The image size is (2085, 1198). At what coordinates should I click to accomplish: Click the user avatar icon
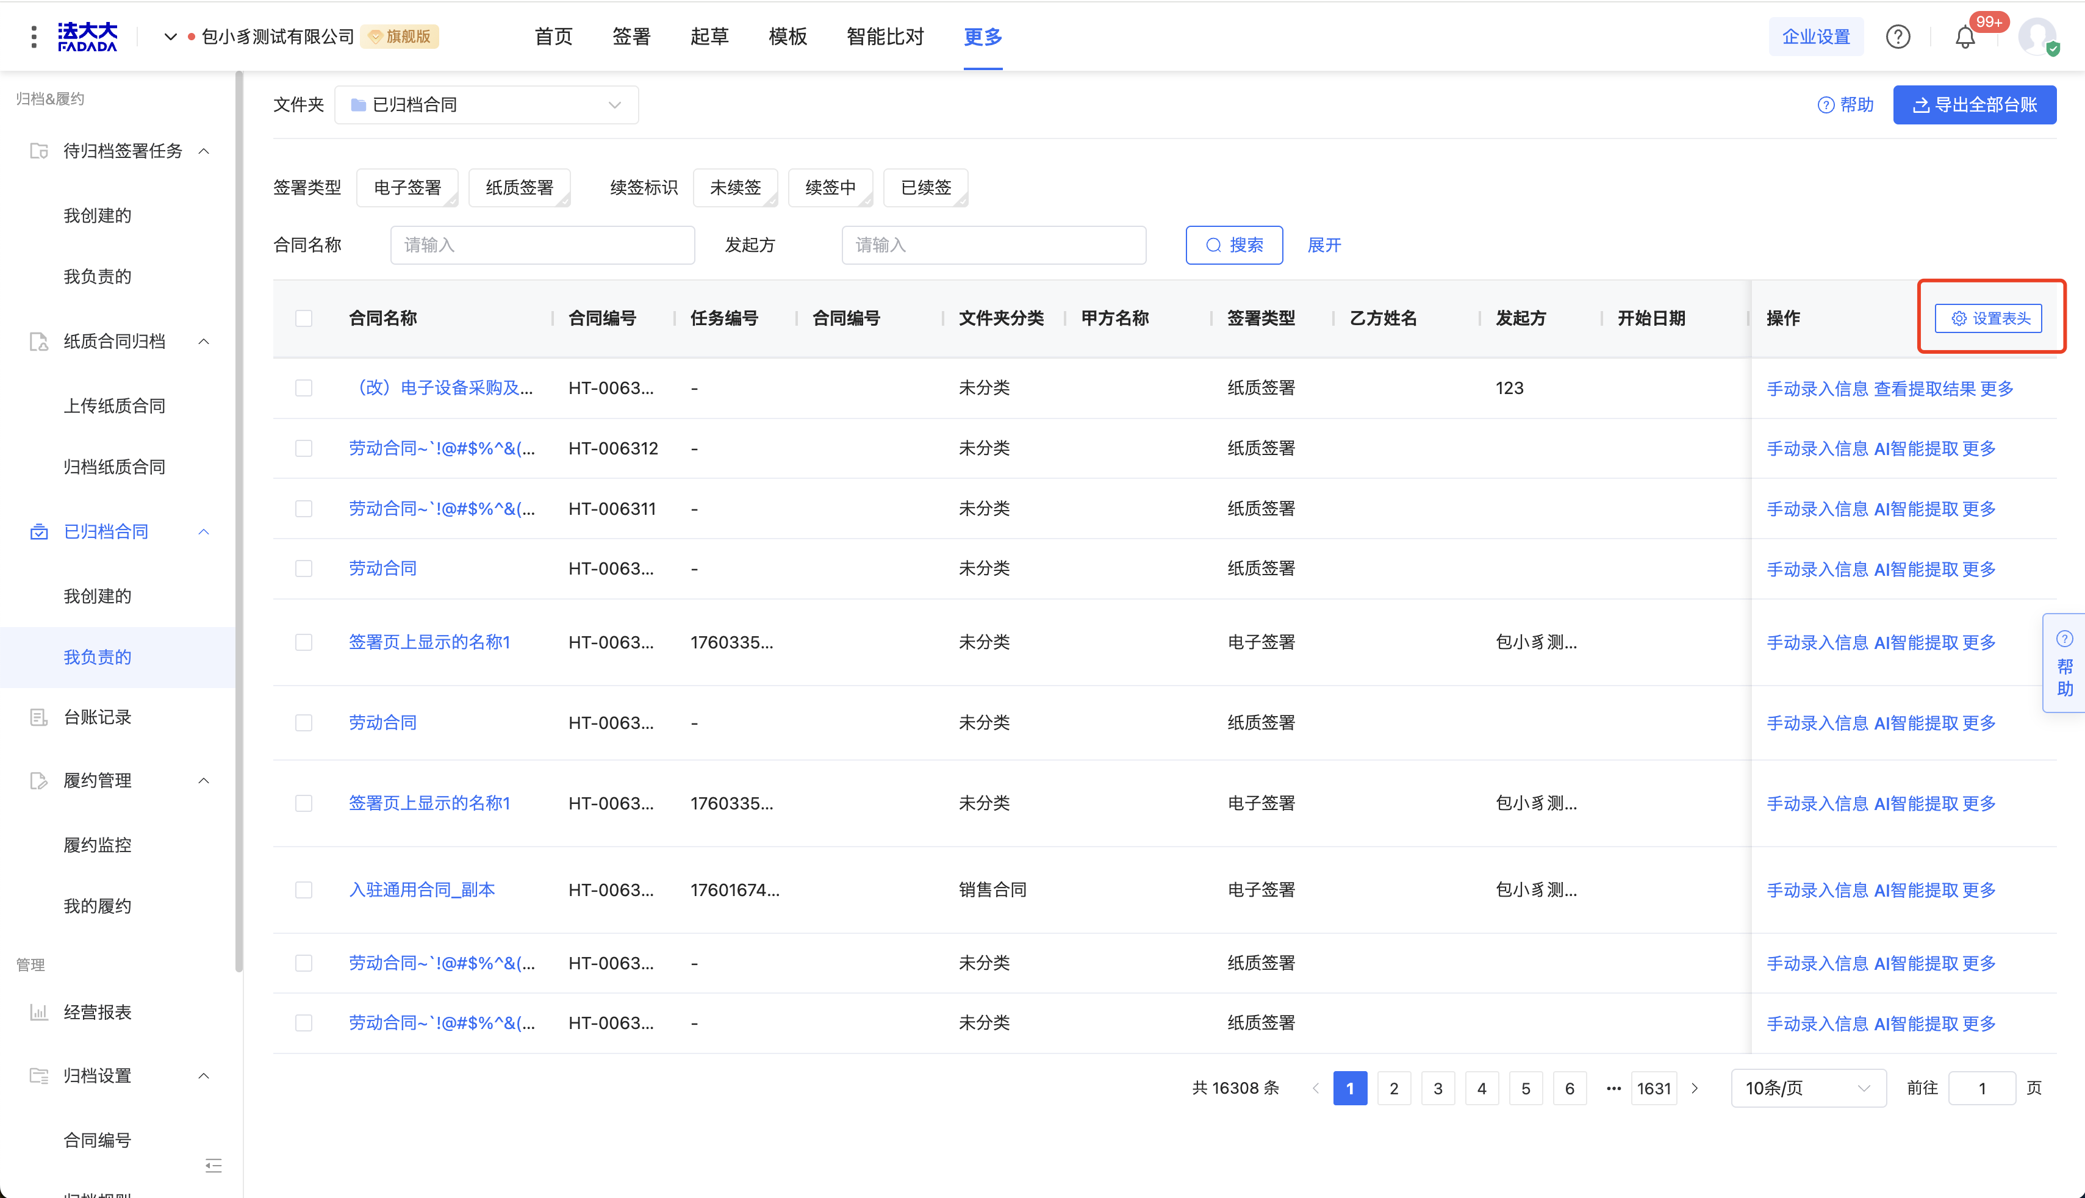[x=2036, y=37]
